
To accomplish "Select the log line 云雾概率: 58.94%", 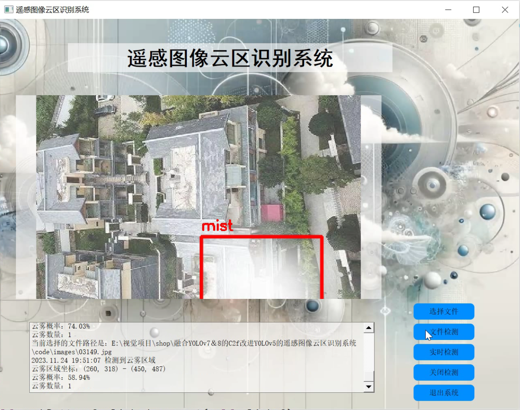I will pos(61,377).
